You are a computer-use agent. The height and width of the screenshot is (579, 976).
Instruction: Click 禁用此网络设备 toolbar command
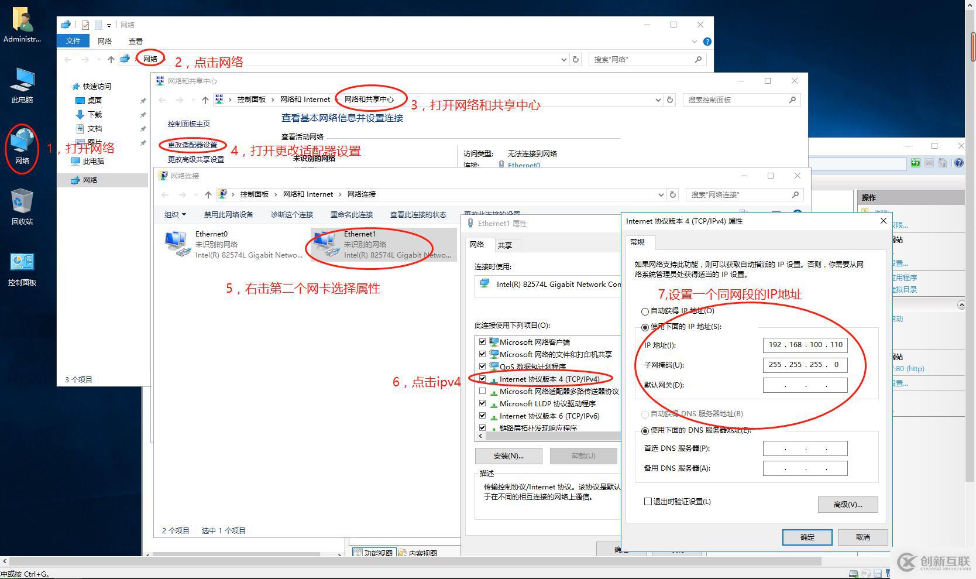228,214
